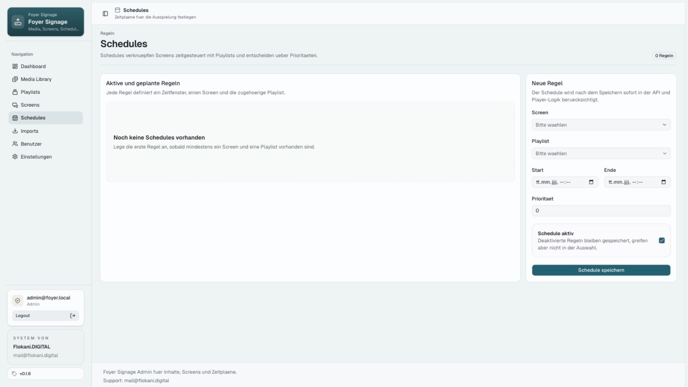Open Media Library in navigation
The width and height of the screenshot is (688, 387).
pyautogui.click(x=46, y=79)
